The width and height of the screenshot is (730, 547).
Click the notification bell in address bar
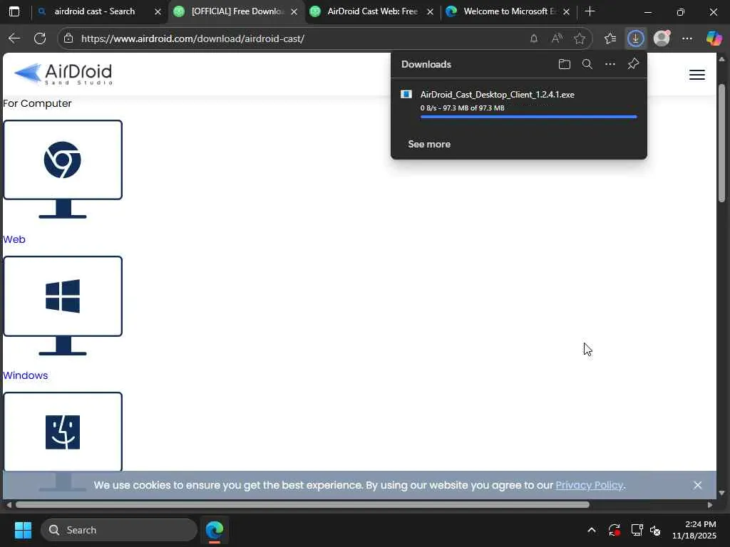tap(534, 38)
